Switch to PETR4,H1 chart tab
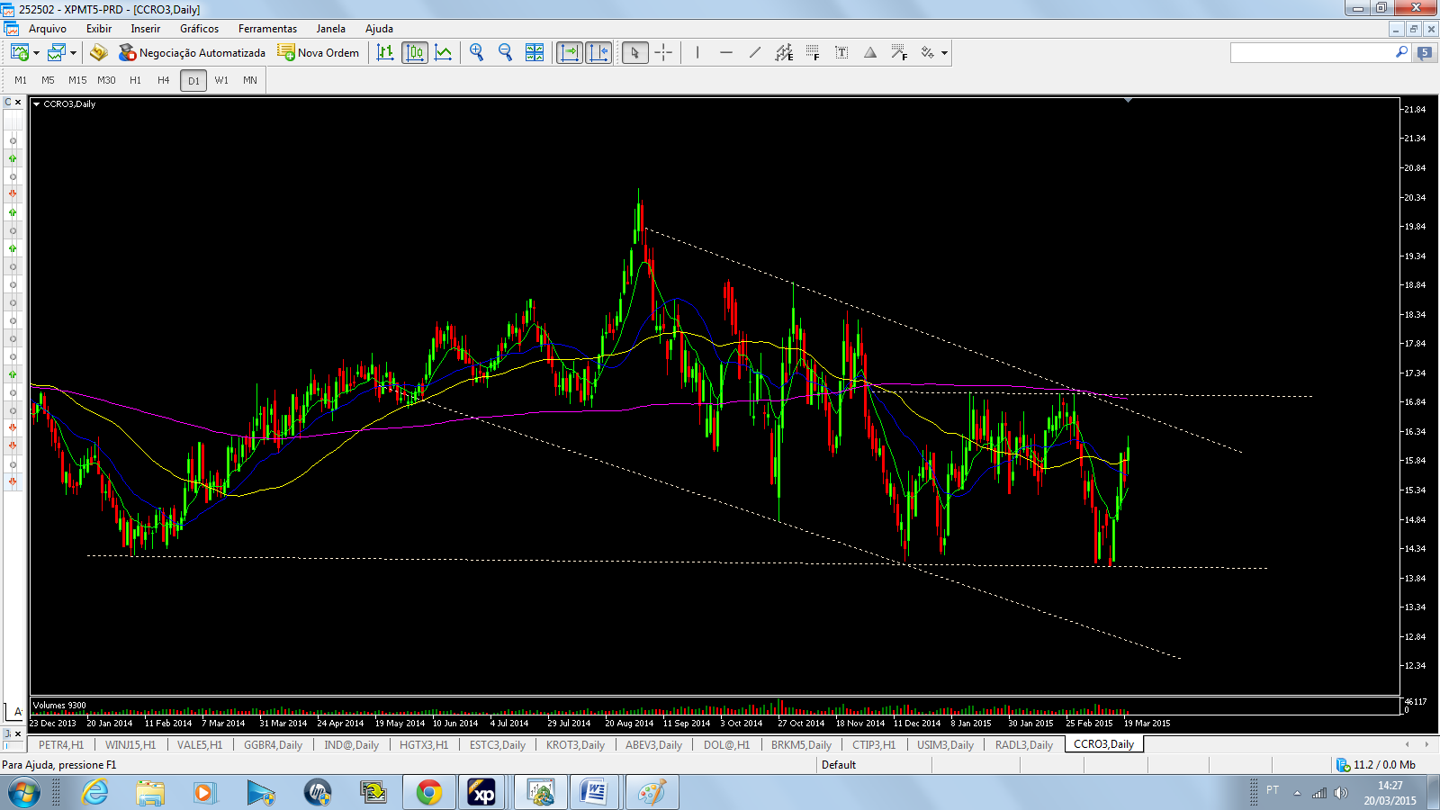Image resolution: width=1440 pixels, height=810 pixels. tap(61, 744)
